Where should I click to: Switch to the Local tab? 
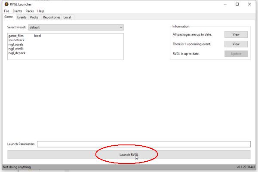[x=68, y=17]
